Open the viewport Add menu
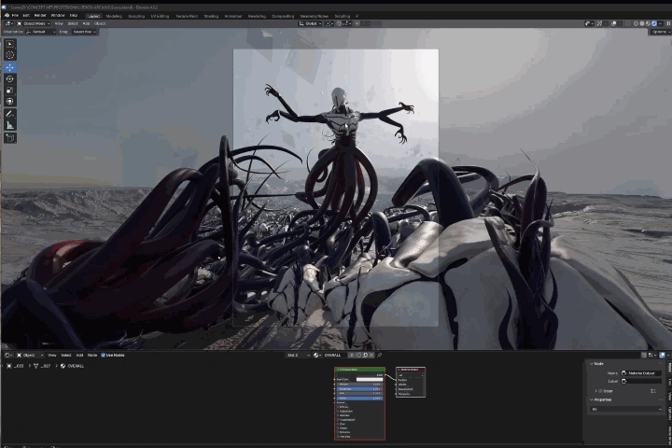672x448 pixels. click(x=86, y=23)
